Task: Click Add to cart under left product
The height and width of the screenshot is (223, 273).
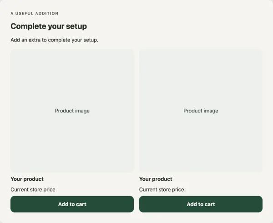Action: [x=72, y=204]
